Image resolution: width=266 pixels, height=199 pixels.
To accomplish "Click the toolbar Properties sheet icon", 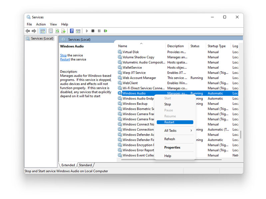I will 51,31.
